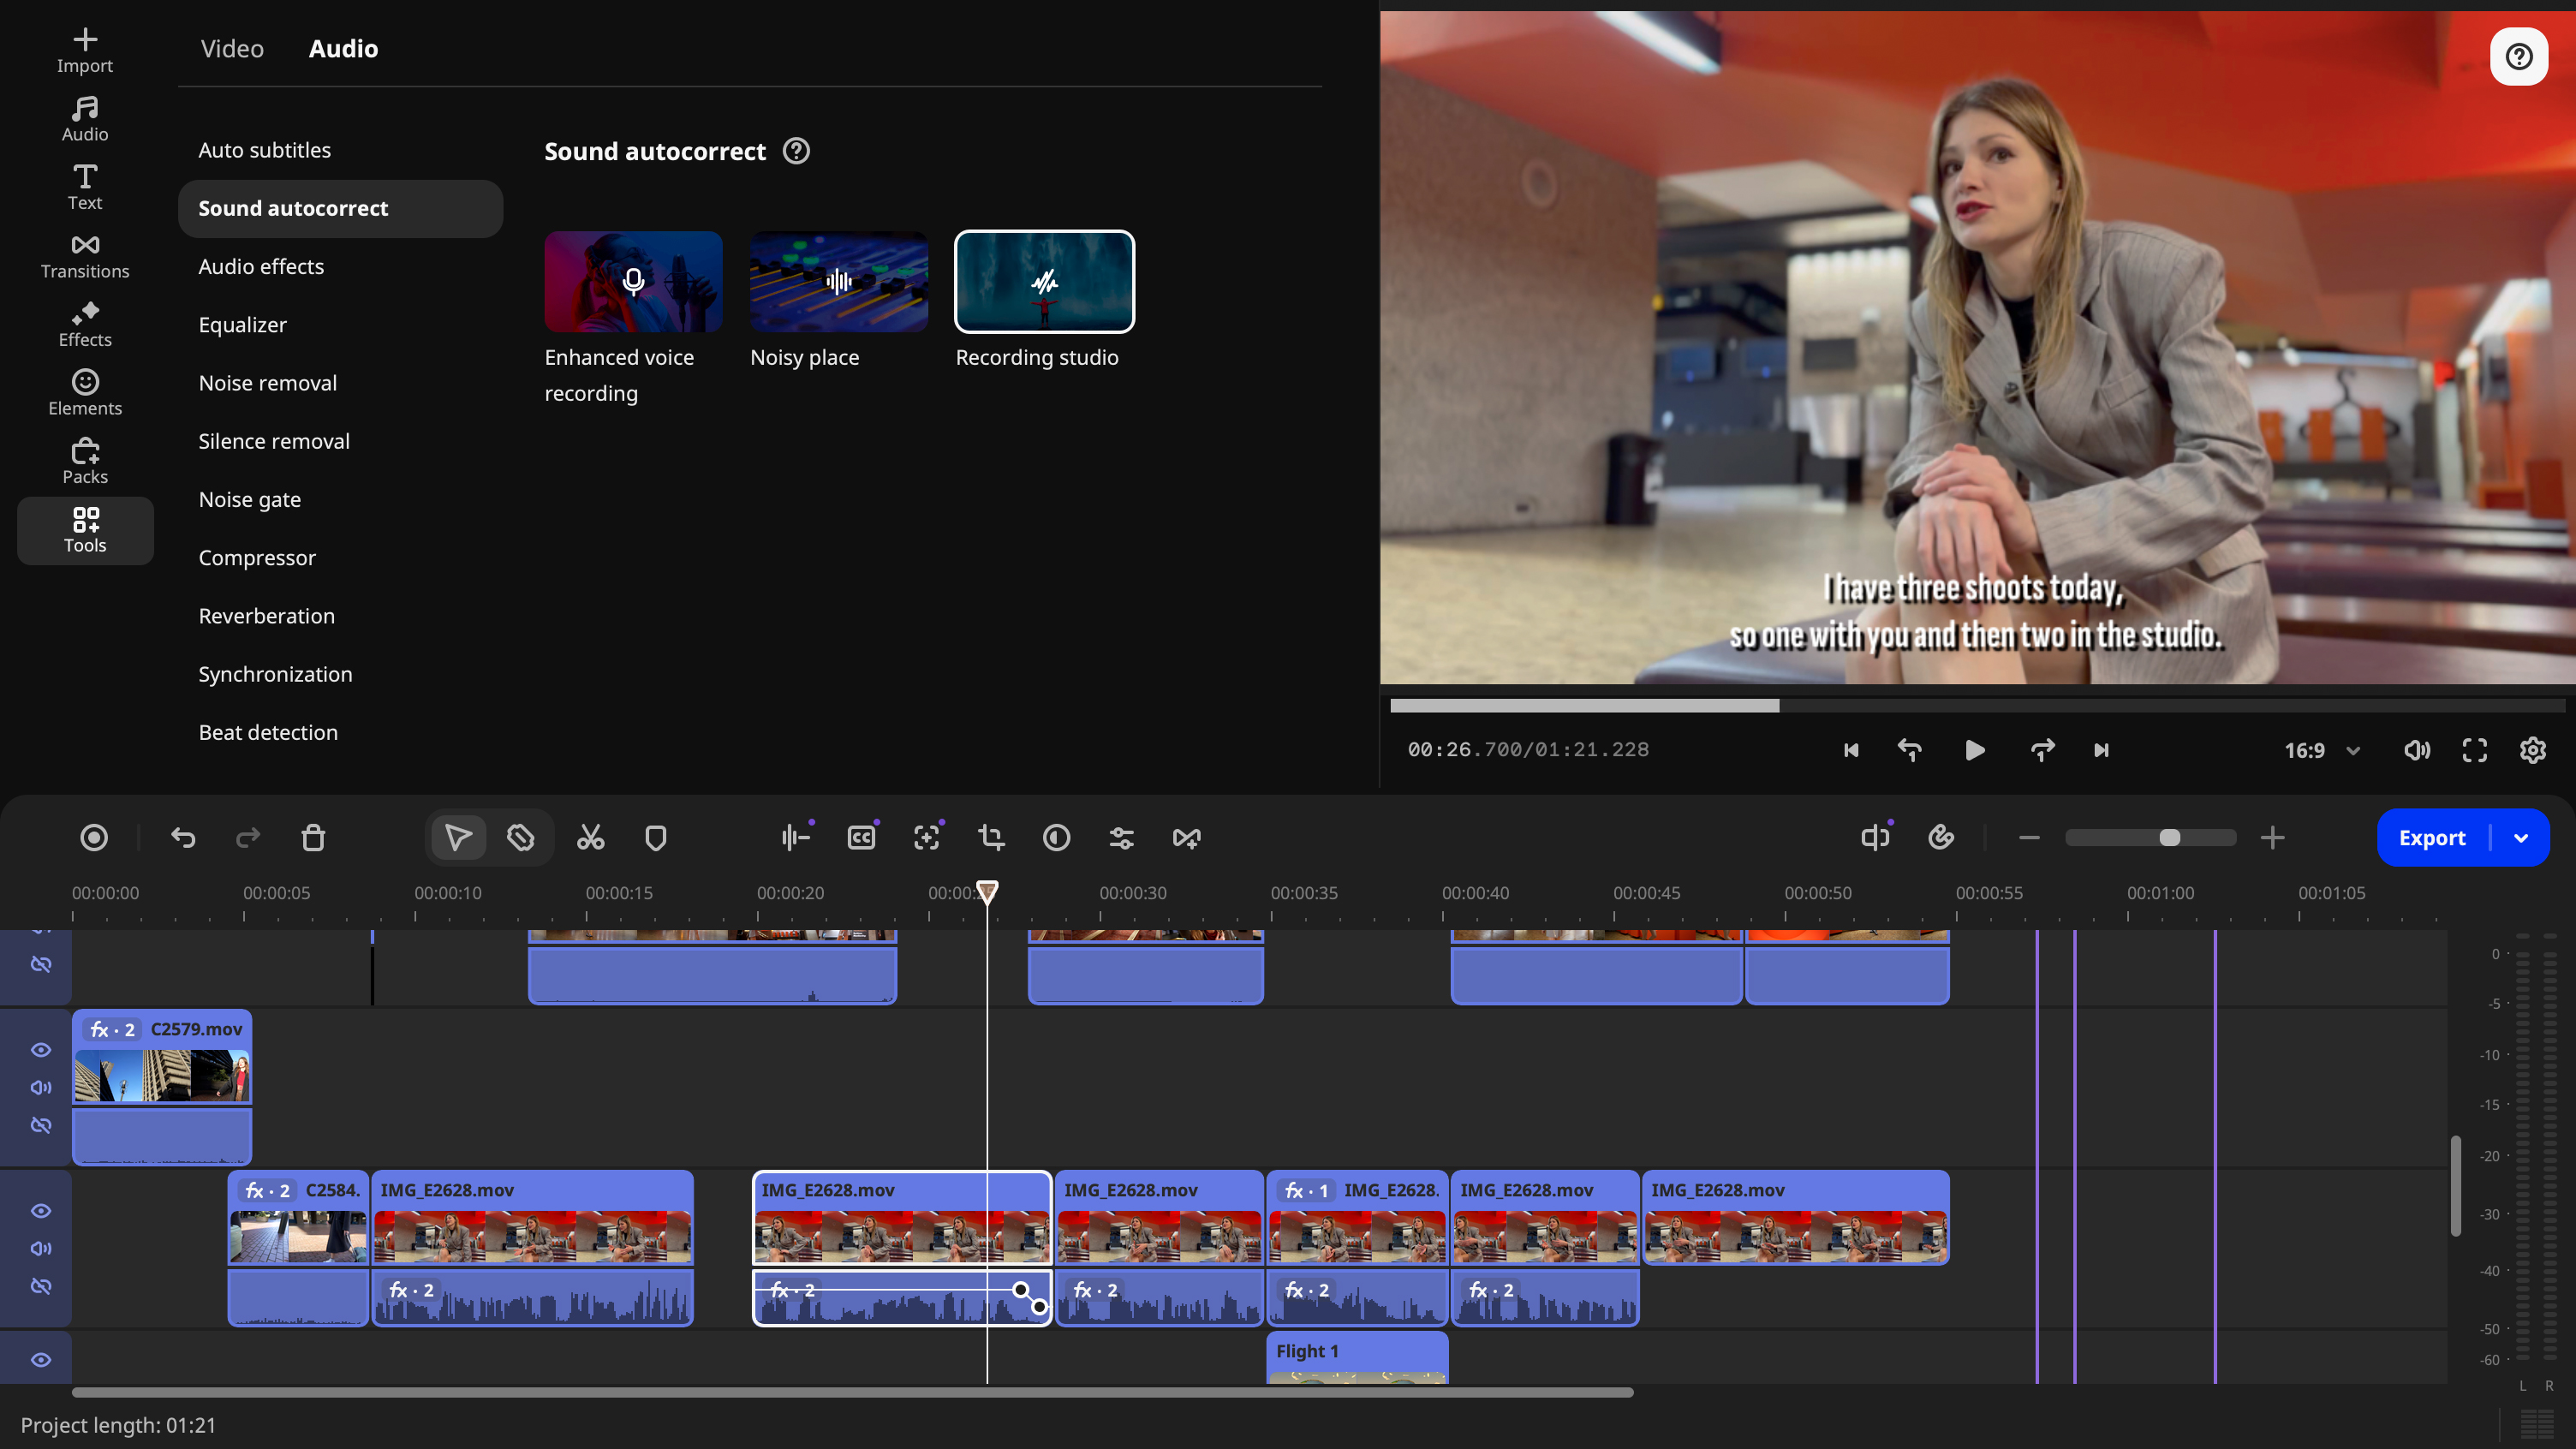Hide the C2579.mov track with eye icon

[x=41, y=1050]
